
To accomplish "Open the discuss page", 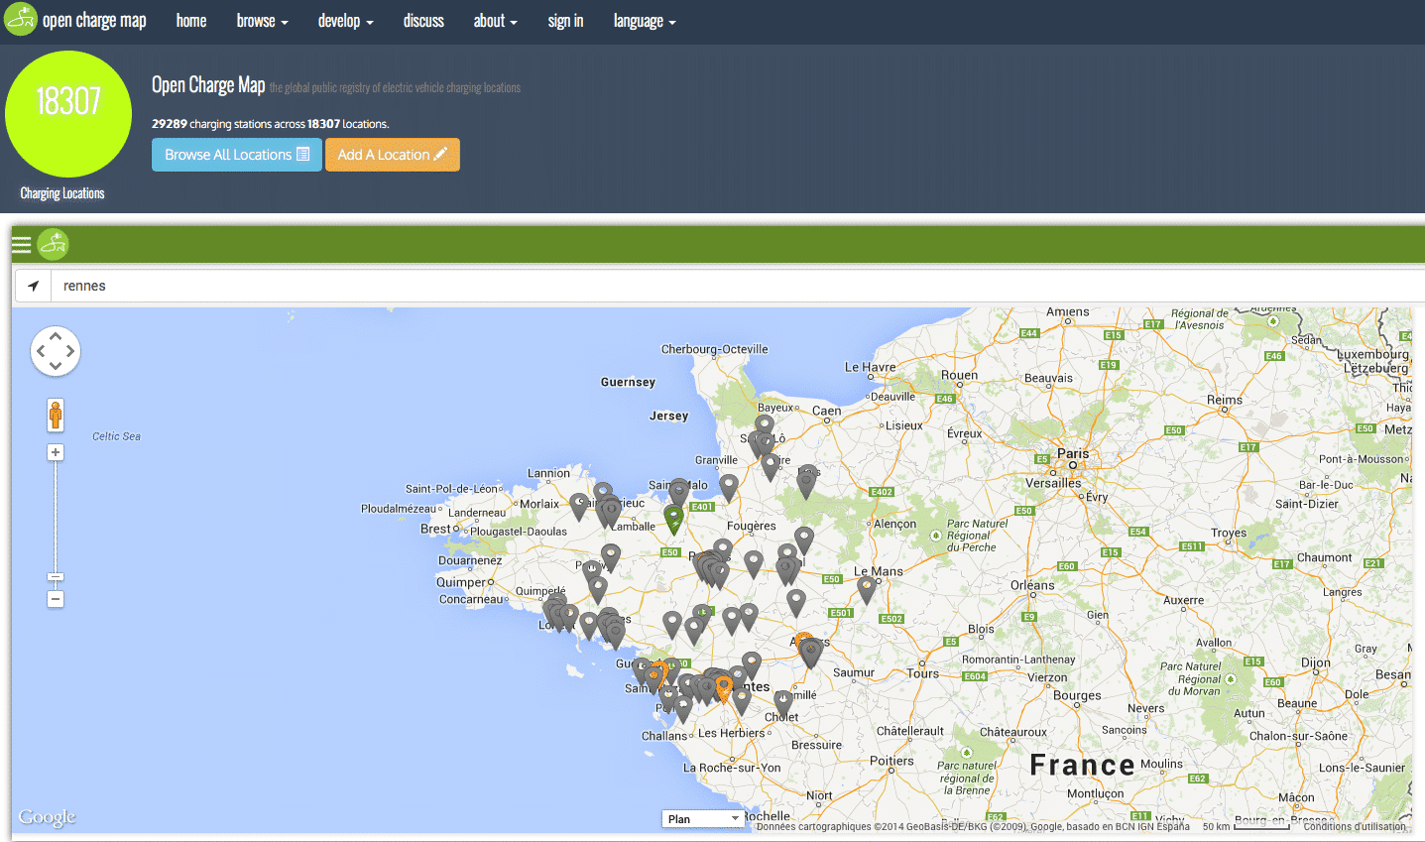I will tap(423, 21).
